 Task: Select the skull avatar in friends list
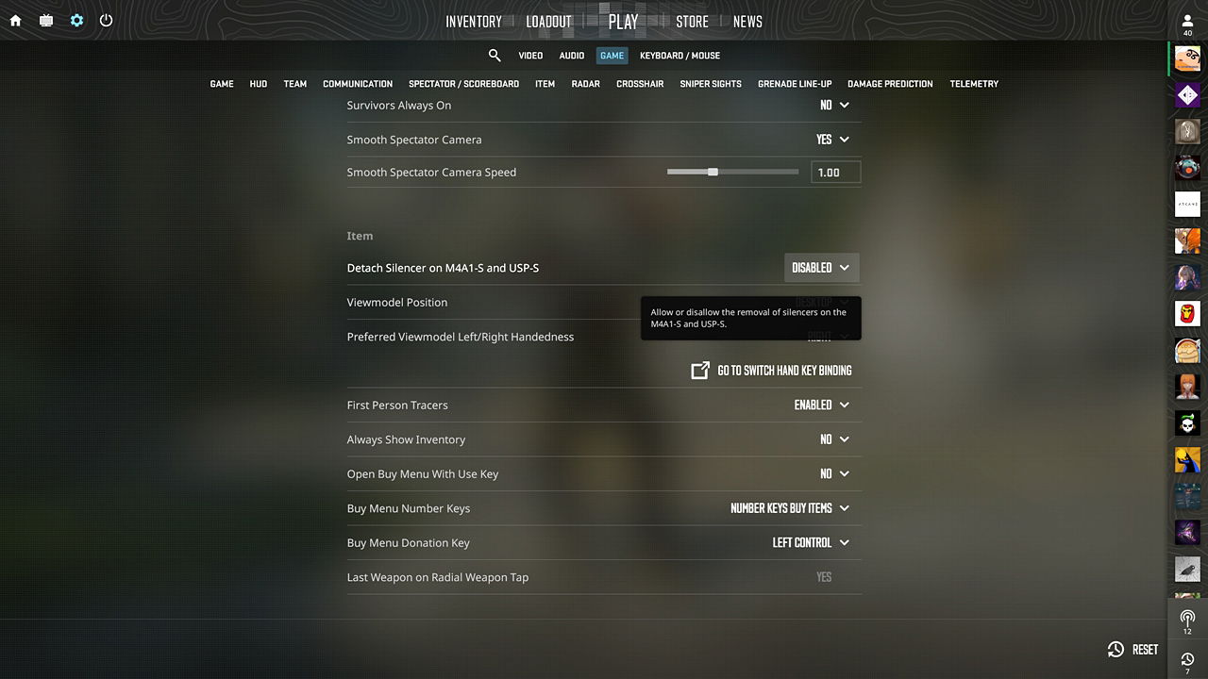point(1187,423)
